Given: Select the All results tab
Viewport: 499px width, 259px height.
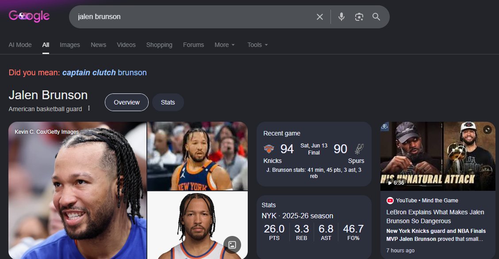Looking at the screenshot, I should pos(46,45).
